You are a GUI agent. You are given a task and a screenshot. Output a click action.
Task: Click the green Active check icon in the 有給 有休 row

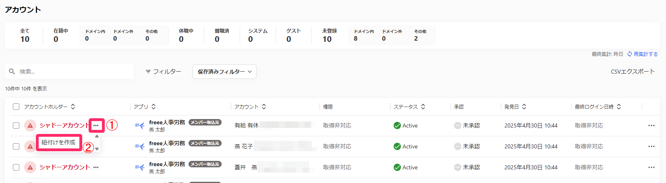click(x=397, y=125)
